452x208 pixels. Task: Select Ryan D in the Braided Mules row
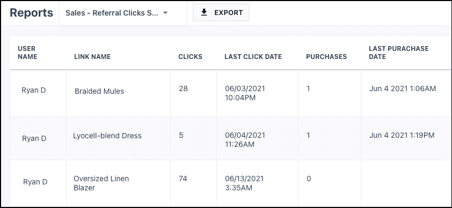[x=34, y=91]
